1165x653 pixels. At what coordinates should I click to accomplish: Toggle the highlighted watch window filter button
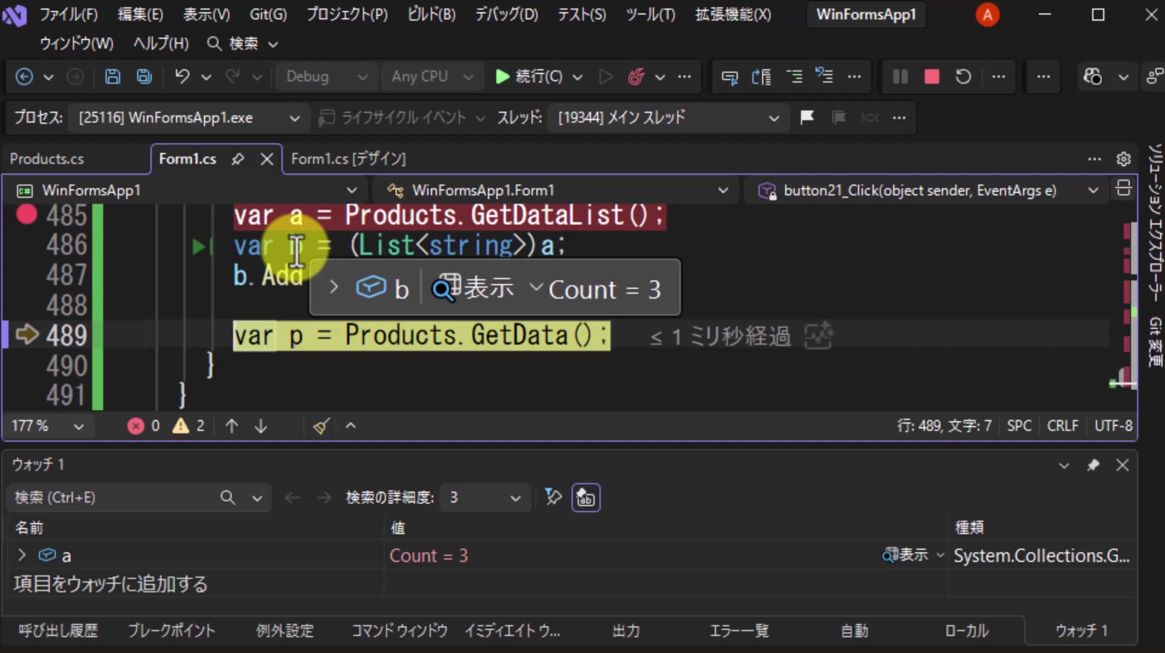click(x=586, y=498)
